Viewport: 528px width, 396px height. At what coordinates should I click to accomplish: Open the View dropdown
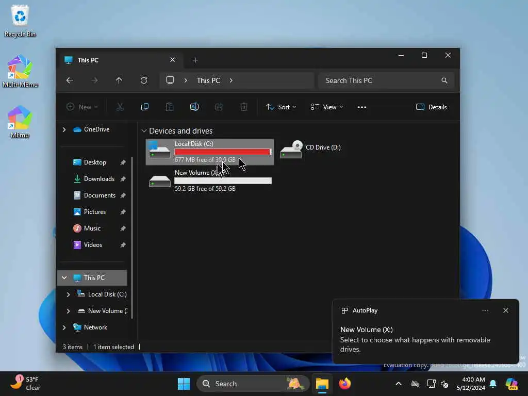click(326, 107)
